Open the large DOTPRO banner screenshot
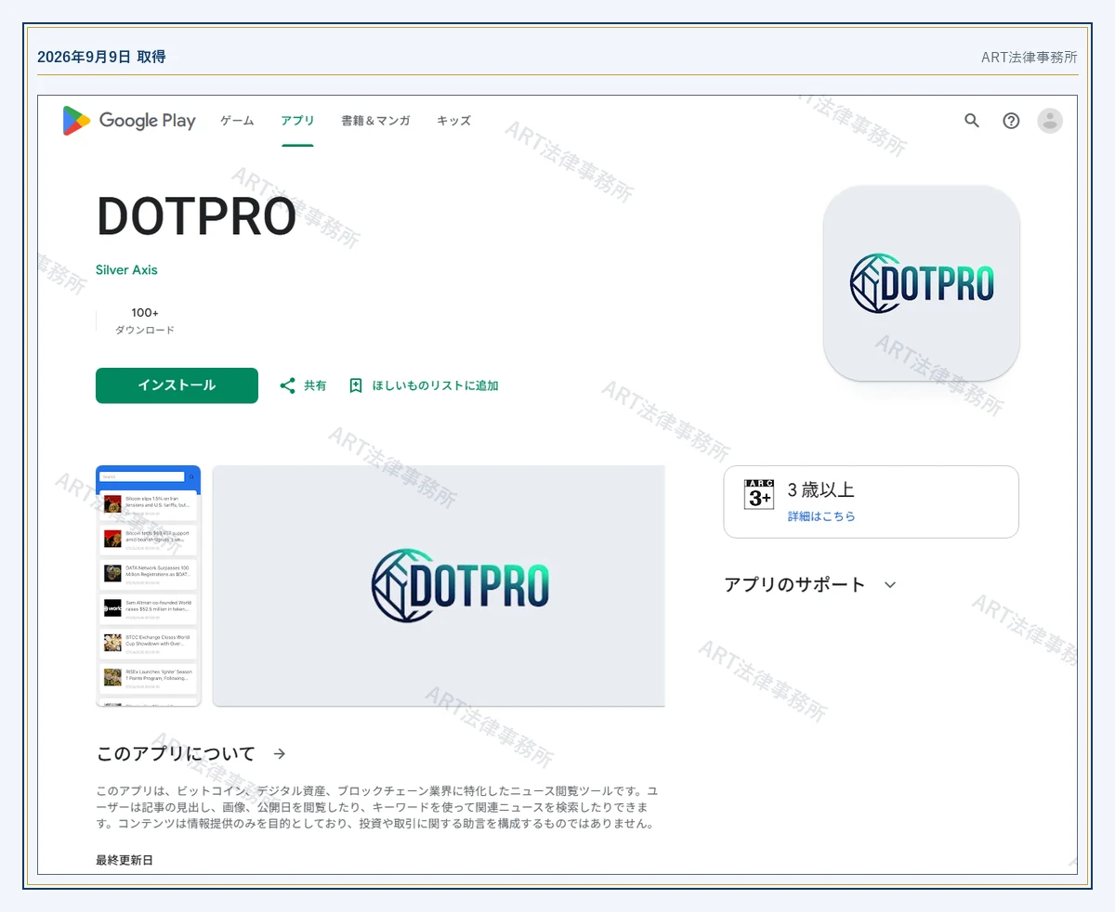1115x912 pixels. [x=439, y=586]
